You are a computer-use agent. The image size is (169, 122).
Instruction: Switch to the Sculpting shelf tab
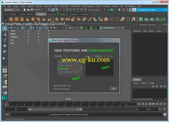pyautogui.click(x=52, y=14)
